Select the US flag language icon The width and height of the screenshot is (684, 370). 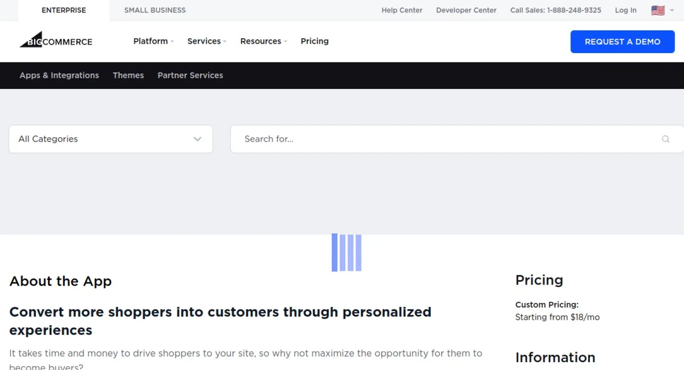658,10
